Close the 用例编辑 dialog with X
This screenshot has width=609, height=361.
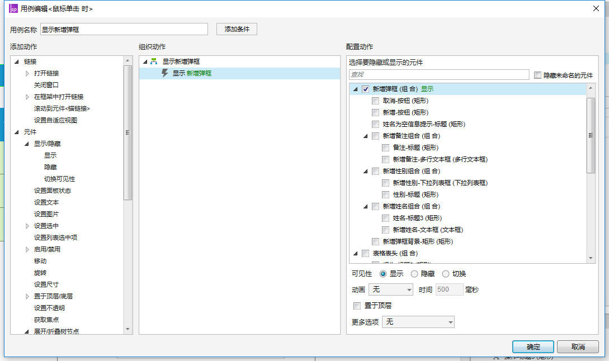point(596,8)
